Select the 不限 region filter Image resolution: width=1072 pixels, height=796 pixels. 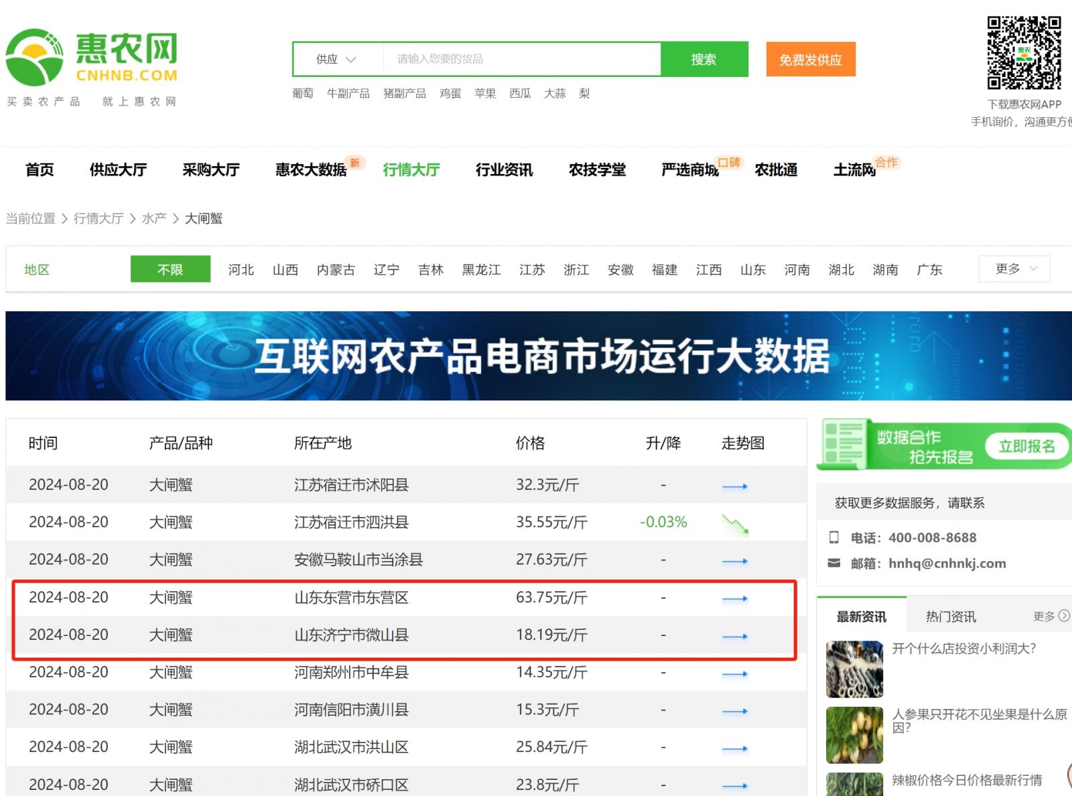pyautogui.click(x=170, y=269)
